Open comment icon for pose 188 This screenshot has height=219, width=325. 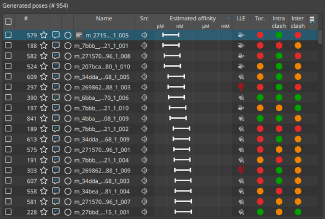(x=56, y=45)
